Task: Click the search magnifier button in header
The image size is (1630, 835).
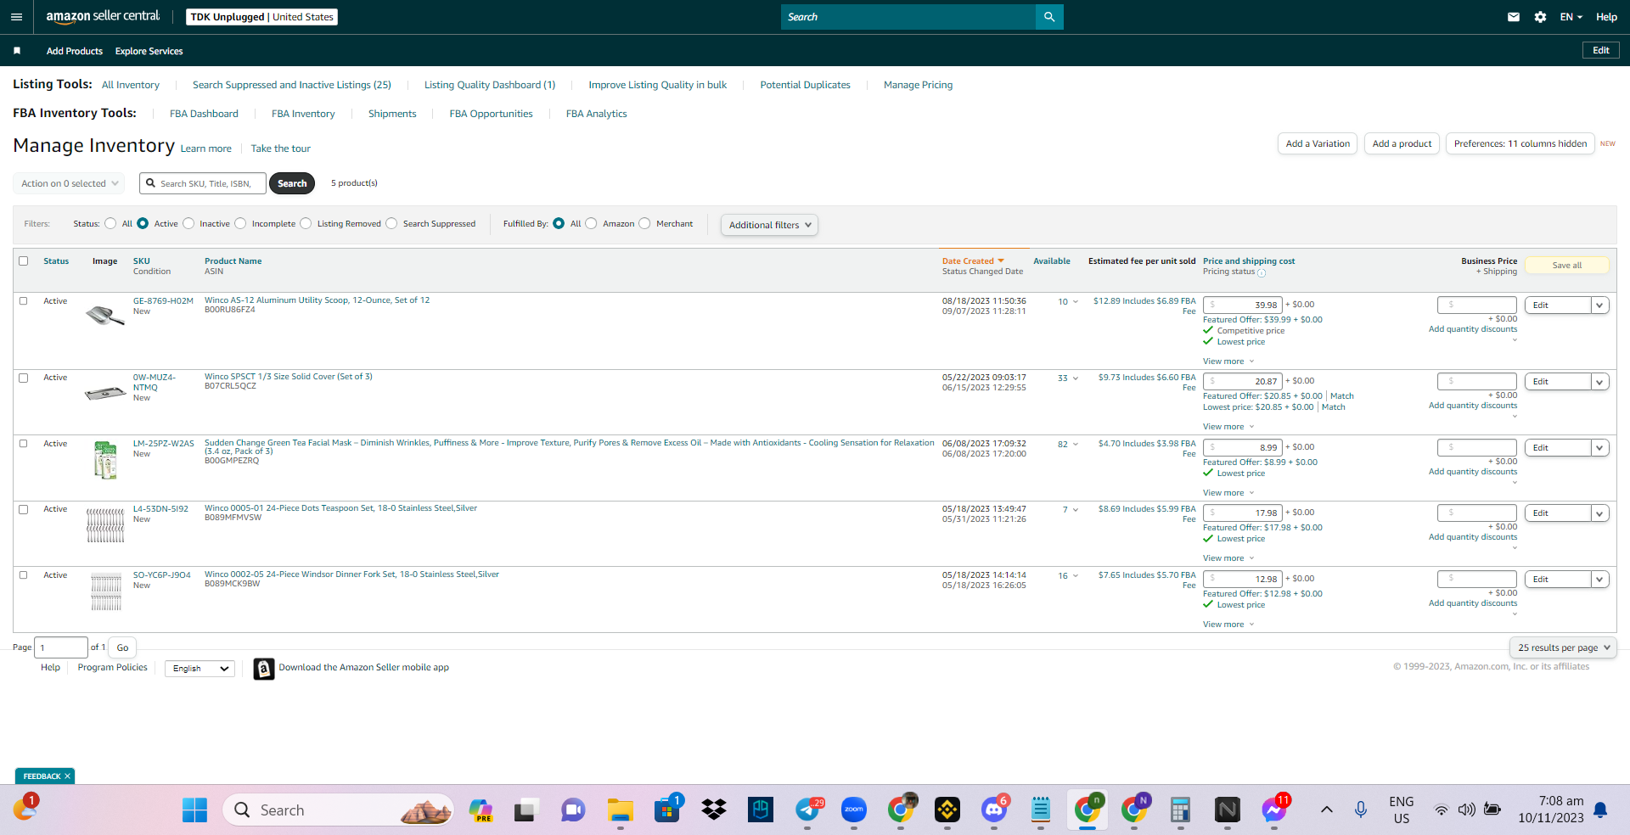Action: (1049, 17)
